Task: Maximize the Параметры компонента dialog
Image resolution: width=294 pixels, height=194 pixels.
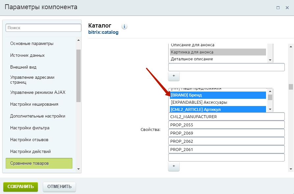Action: [278, 8]
